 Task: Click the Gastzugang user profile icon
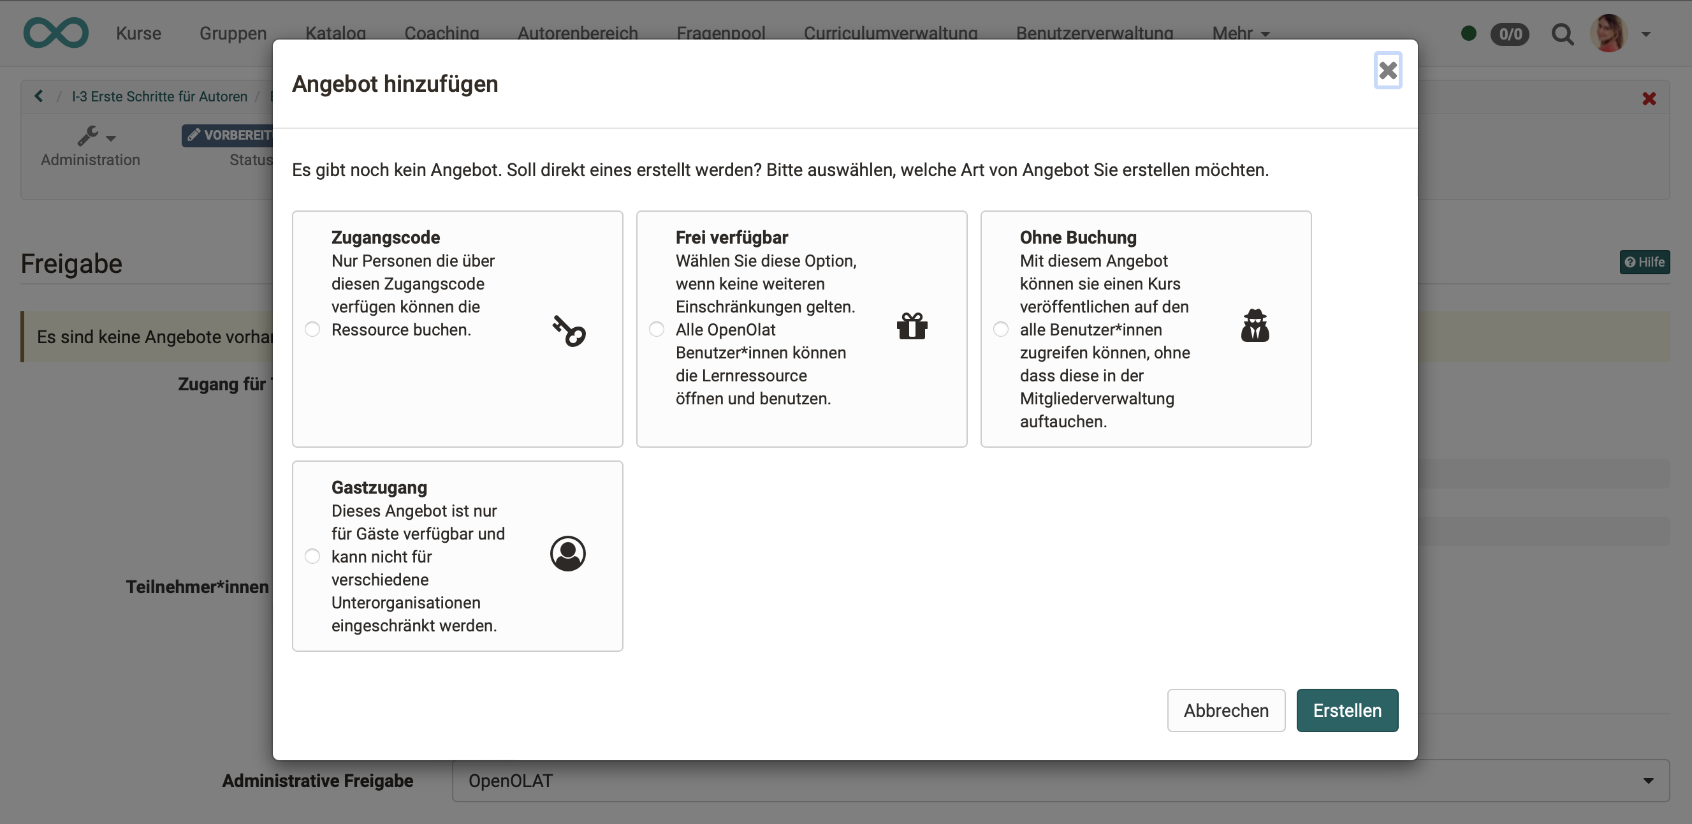(569, 554)
